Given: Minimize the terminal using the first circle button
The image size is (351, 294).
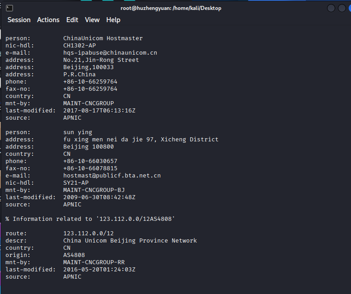Looking at the screenshot, I should (x=331, y=8).
